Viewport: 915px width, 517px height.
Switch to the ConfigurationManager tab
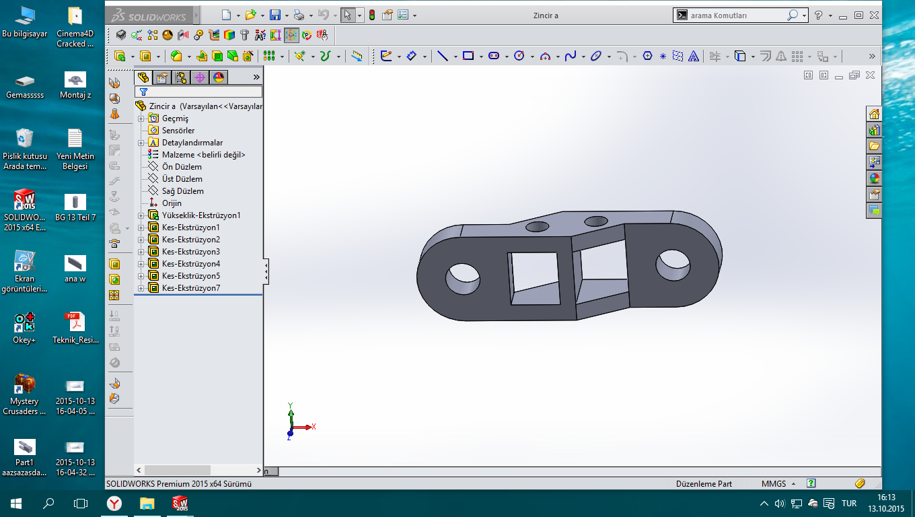click(181, 77)
